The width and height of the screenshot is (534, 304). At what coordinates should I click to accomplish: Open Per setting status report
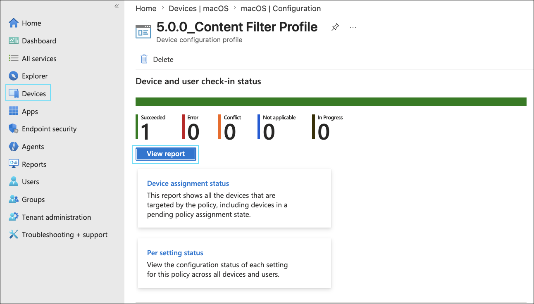coord(175,253)
